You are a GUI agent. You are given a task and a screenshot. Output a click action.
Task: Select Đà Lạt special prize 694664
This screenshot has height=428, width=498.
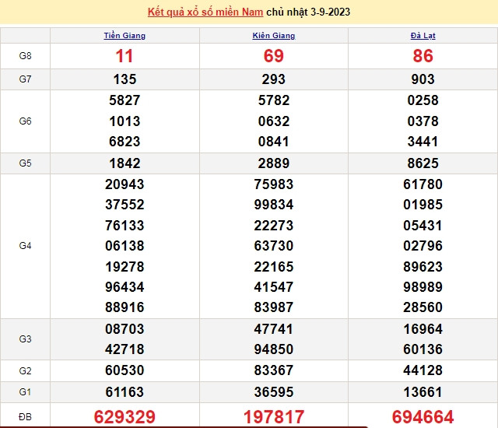click(x=423, y=416)
